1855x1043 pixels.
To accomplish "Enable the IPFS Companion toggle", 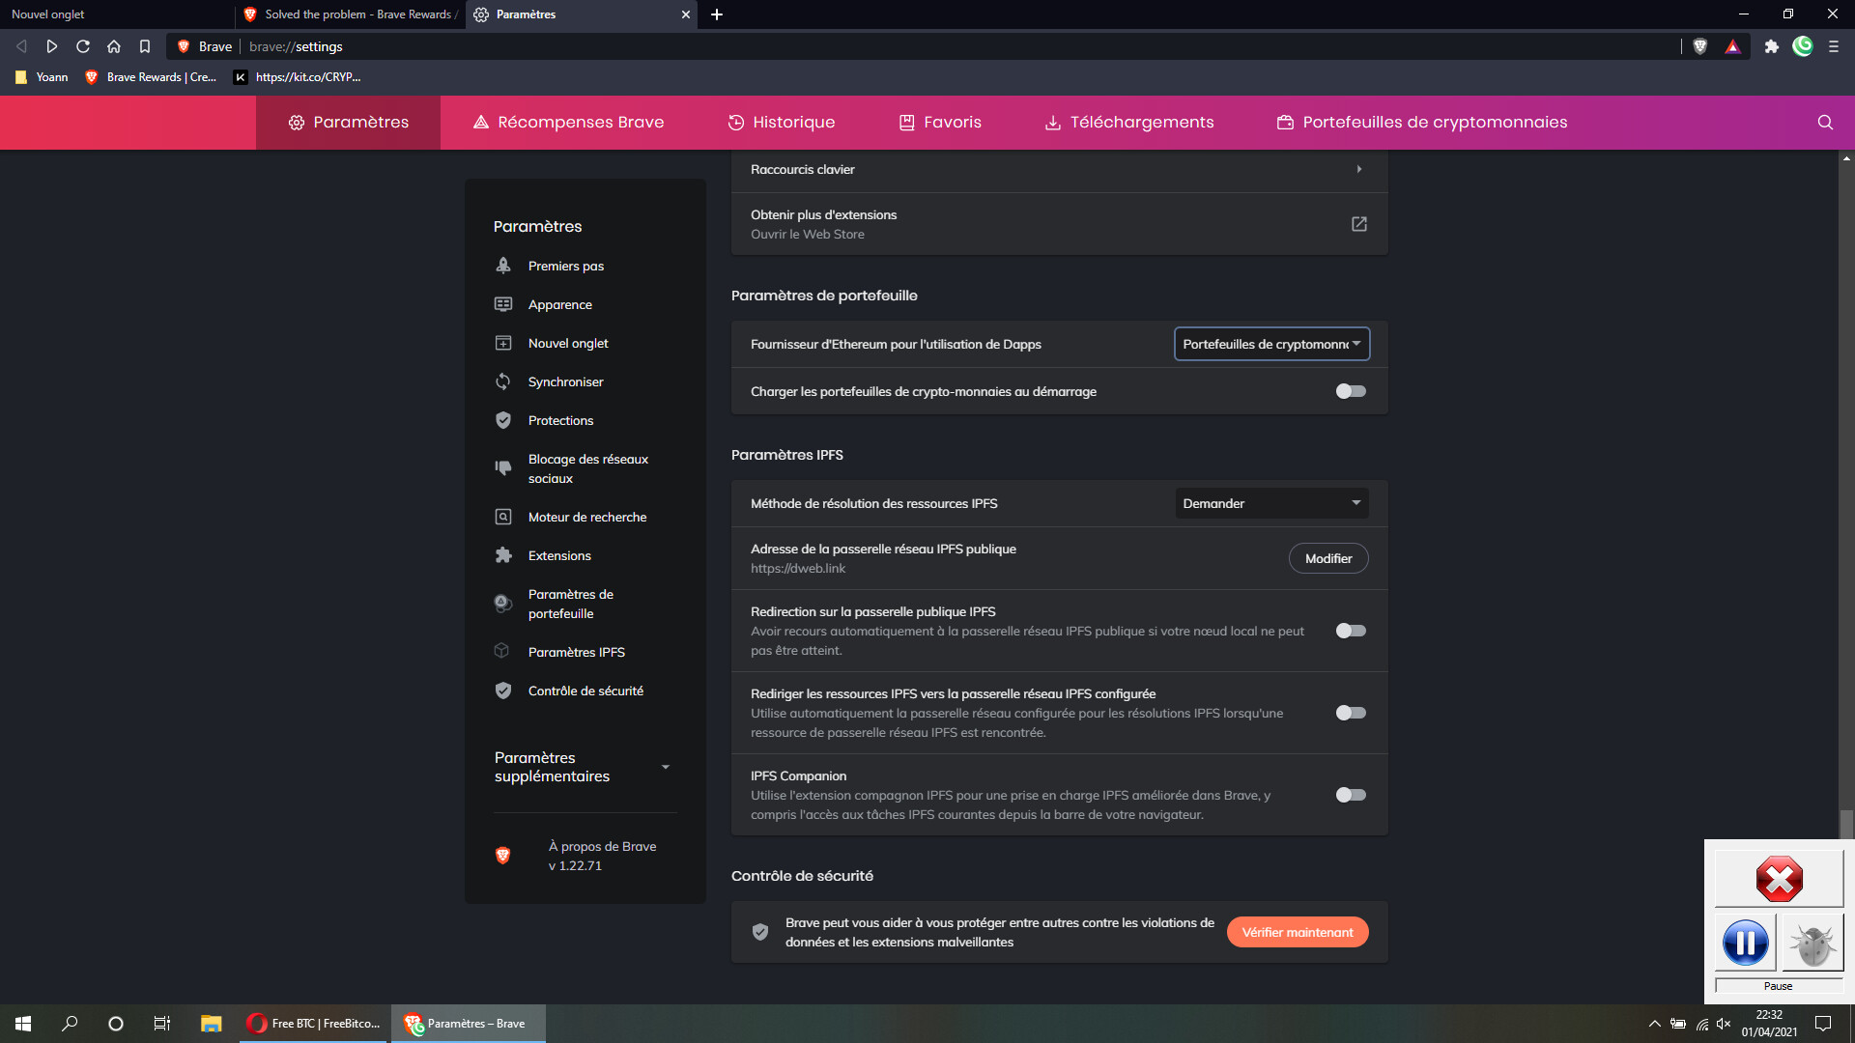I will point(1350,795).
